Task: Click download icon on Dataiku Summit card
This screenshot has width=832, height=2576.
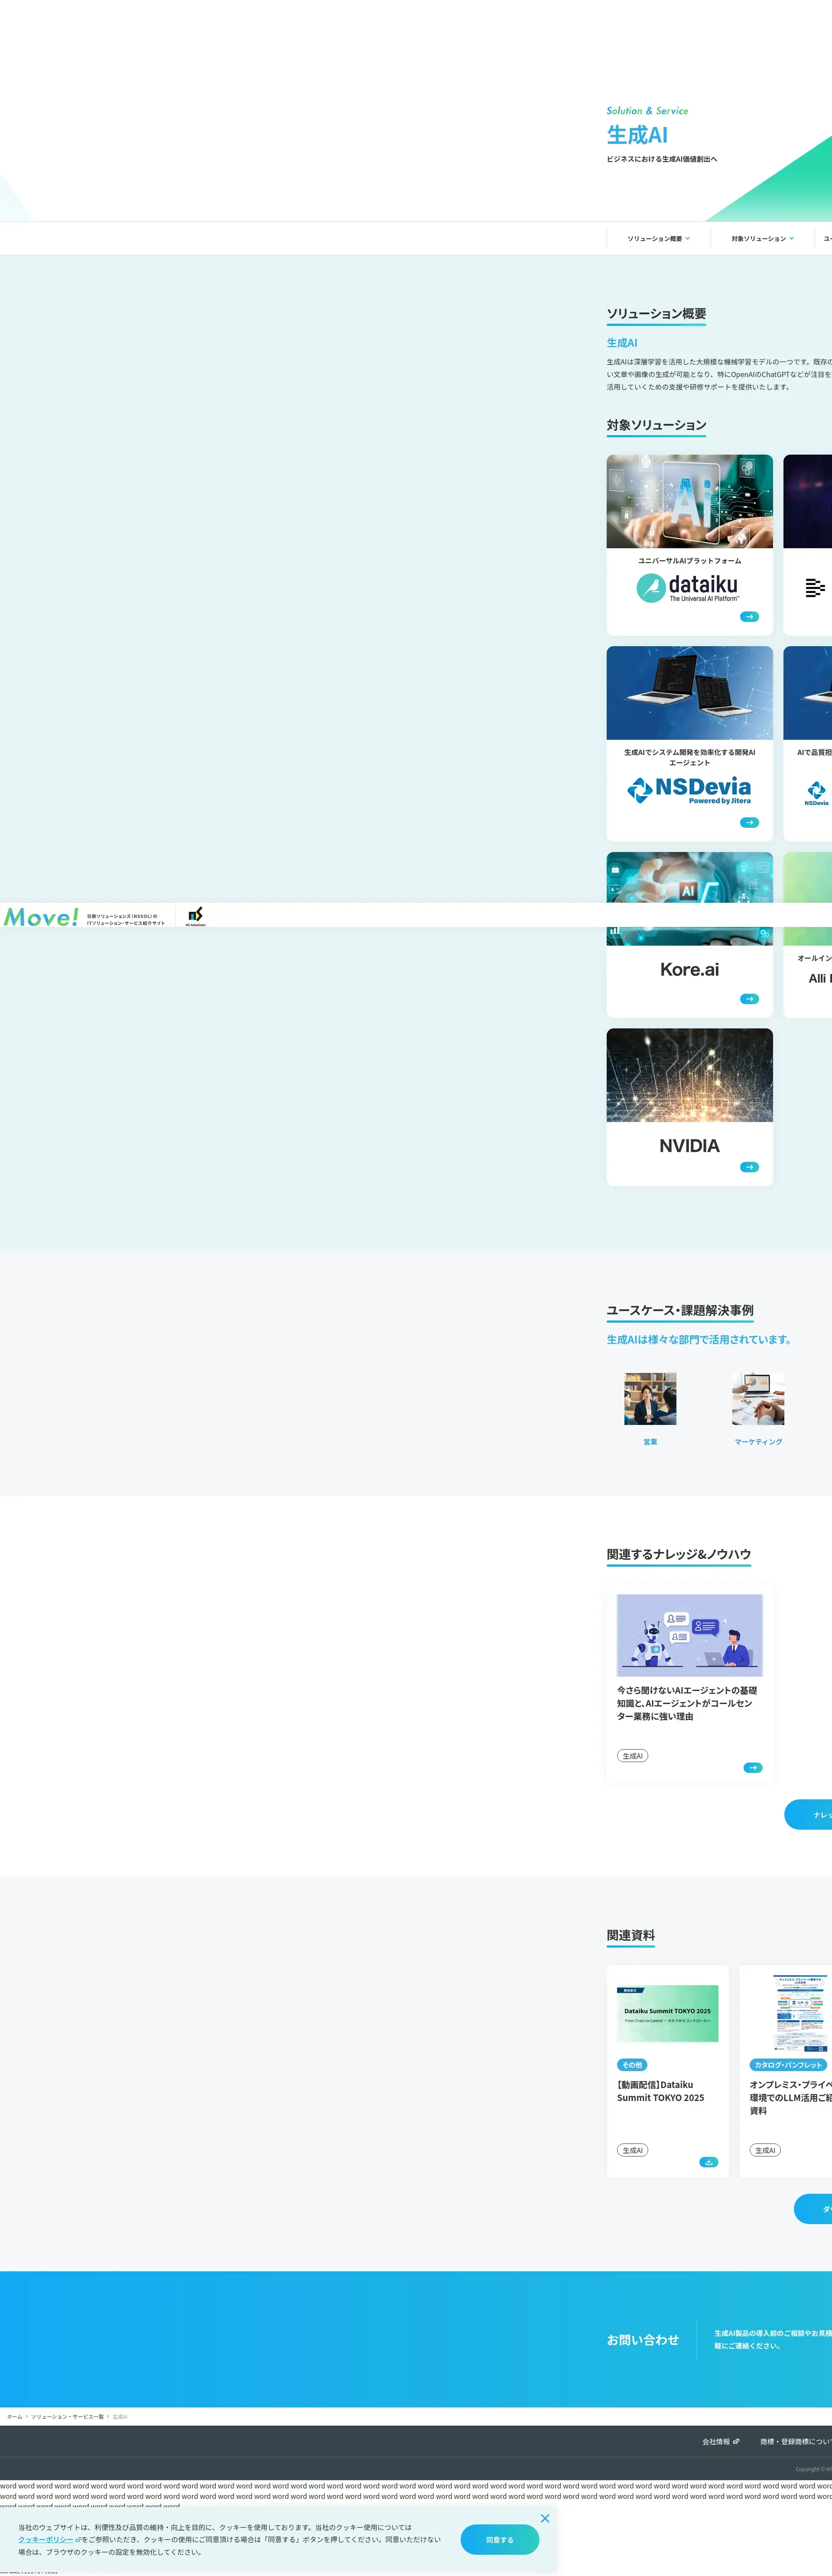Action: (x=708, y=2162)
